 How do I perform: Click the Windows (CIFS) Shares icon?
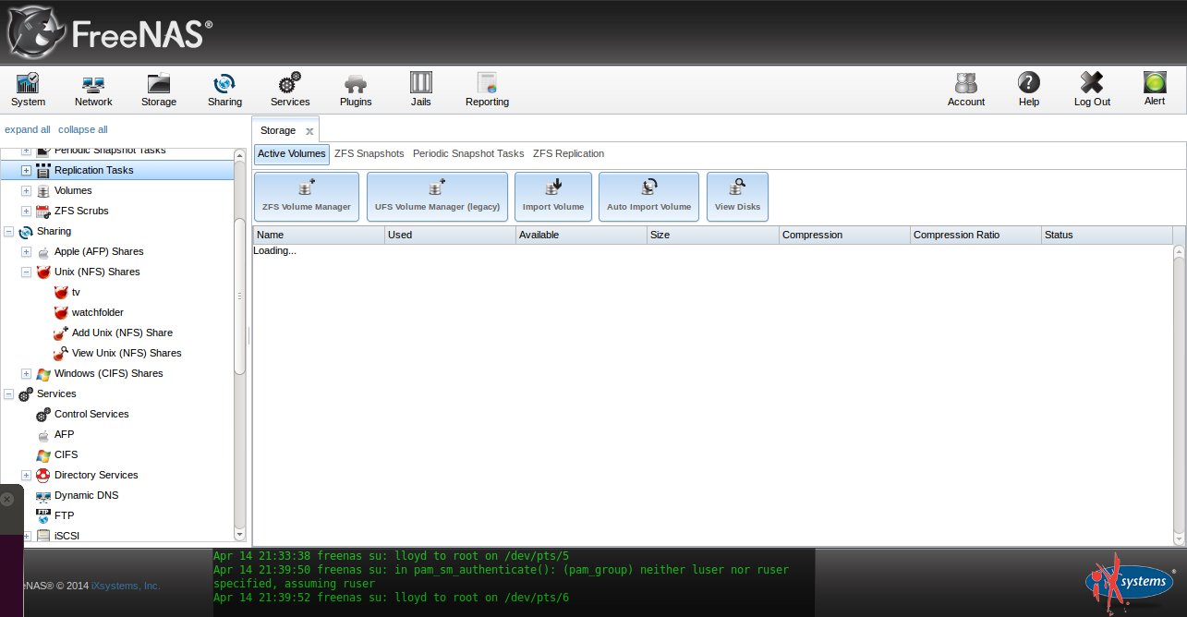tap(43, 373)
